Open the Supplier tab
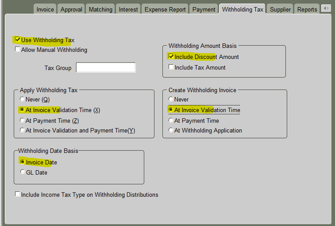 point(280,9)
